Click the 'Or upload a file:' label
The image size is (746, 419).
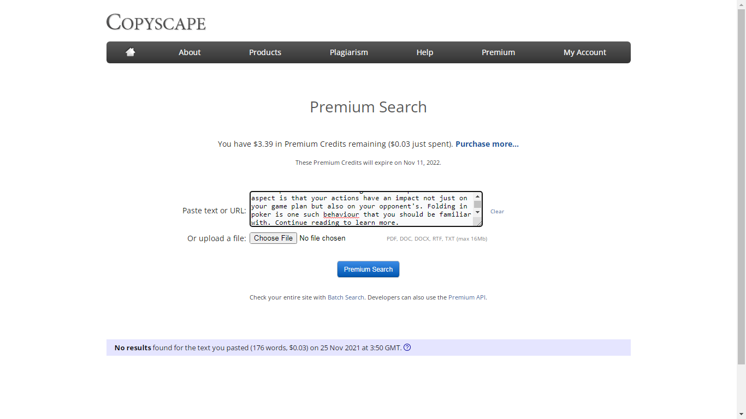pos(217,238)
